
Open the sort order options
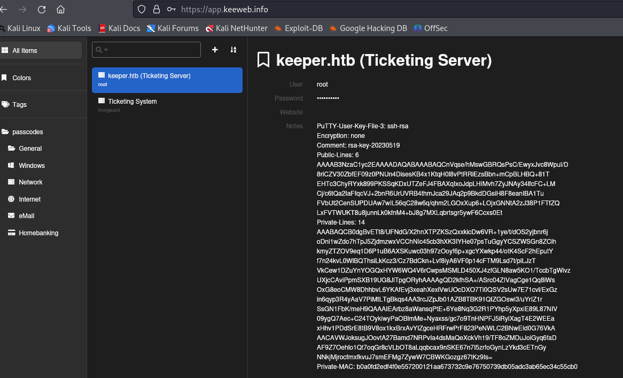pos(233,50)
